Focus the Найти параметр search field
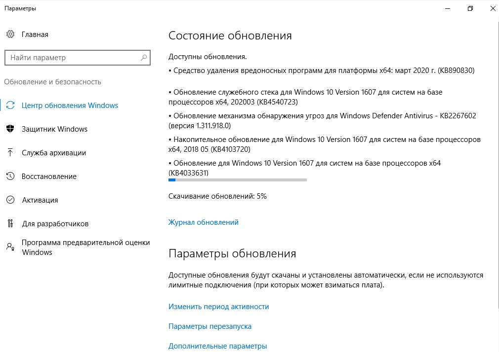The image size is (499, 352). click(78, 58)
